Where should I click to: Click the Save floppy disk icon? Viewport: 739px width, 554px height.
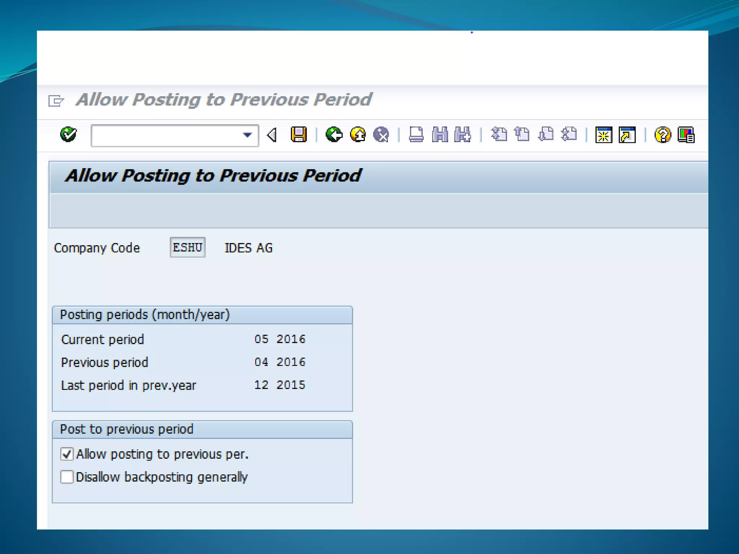tap(298, 135)
